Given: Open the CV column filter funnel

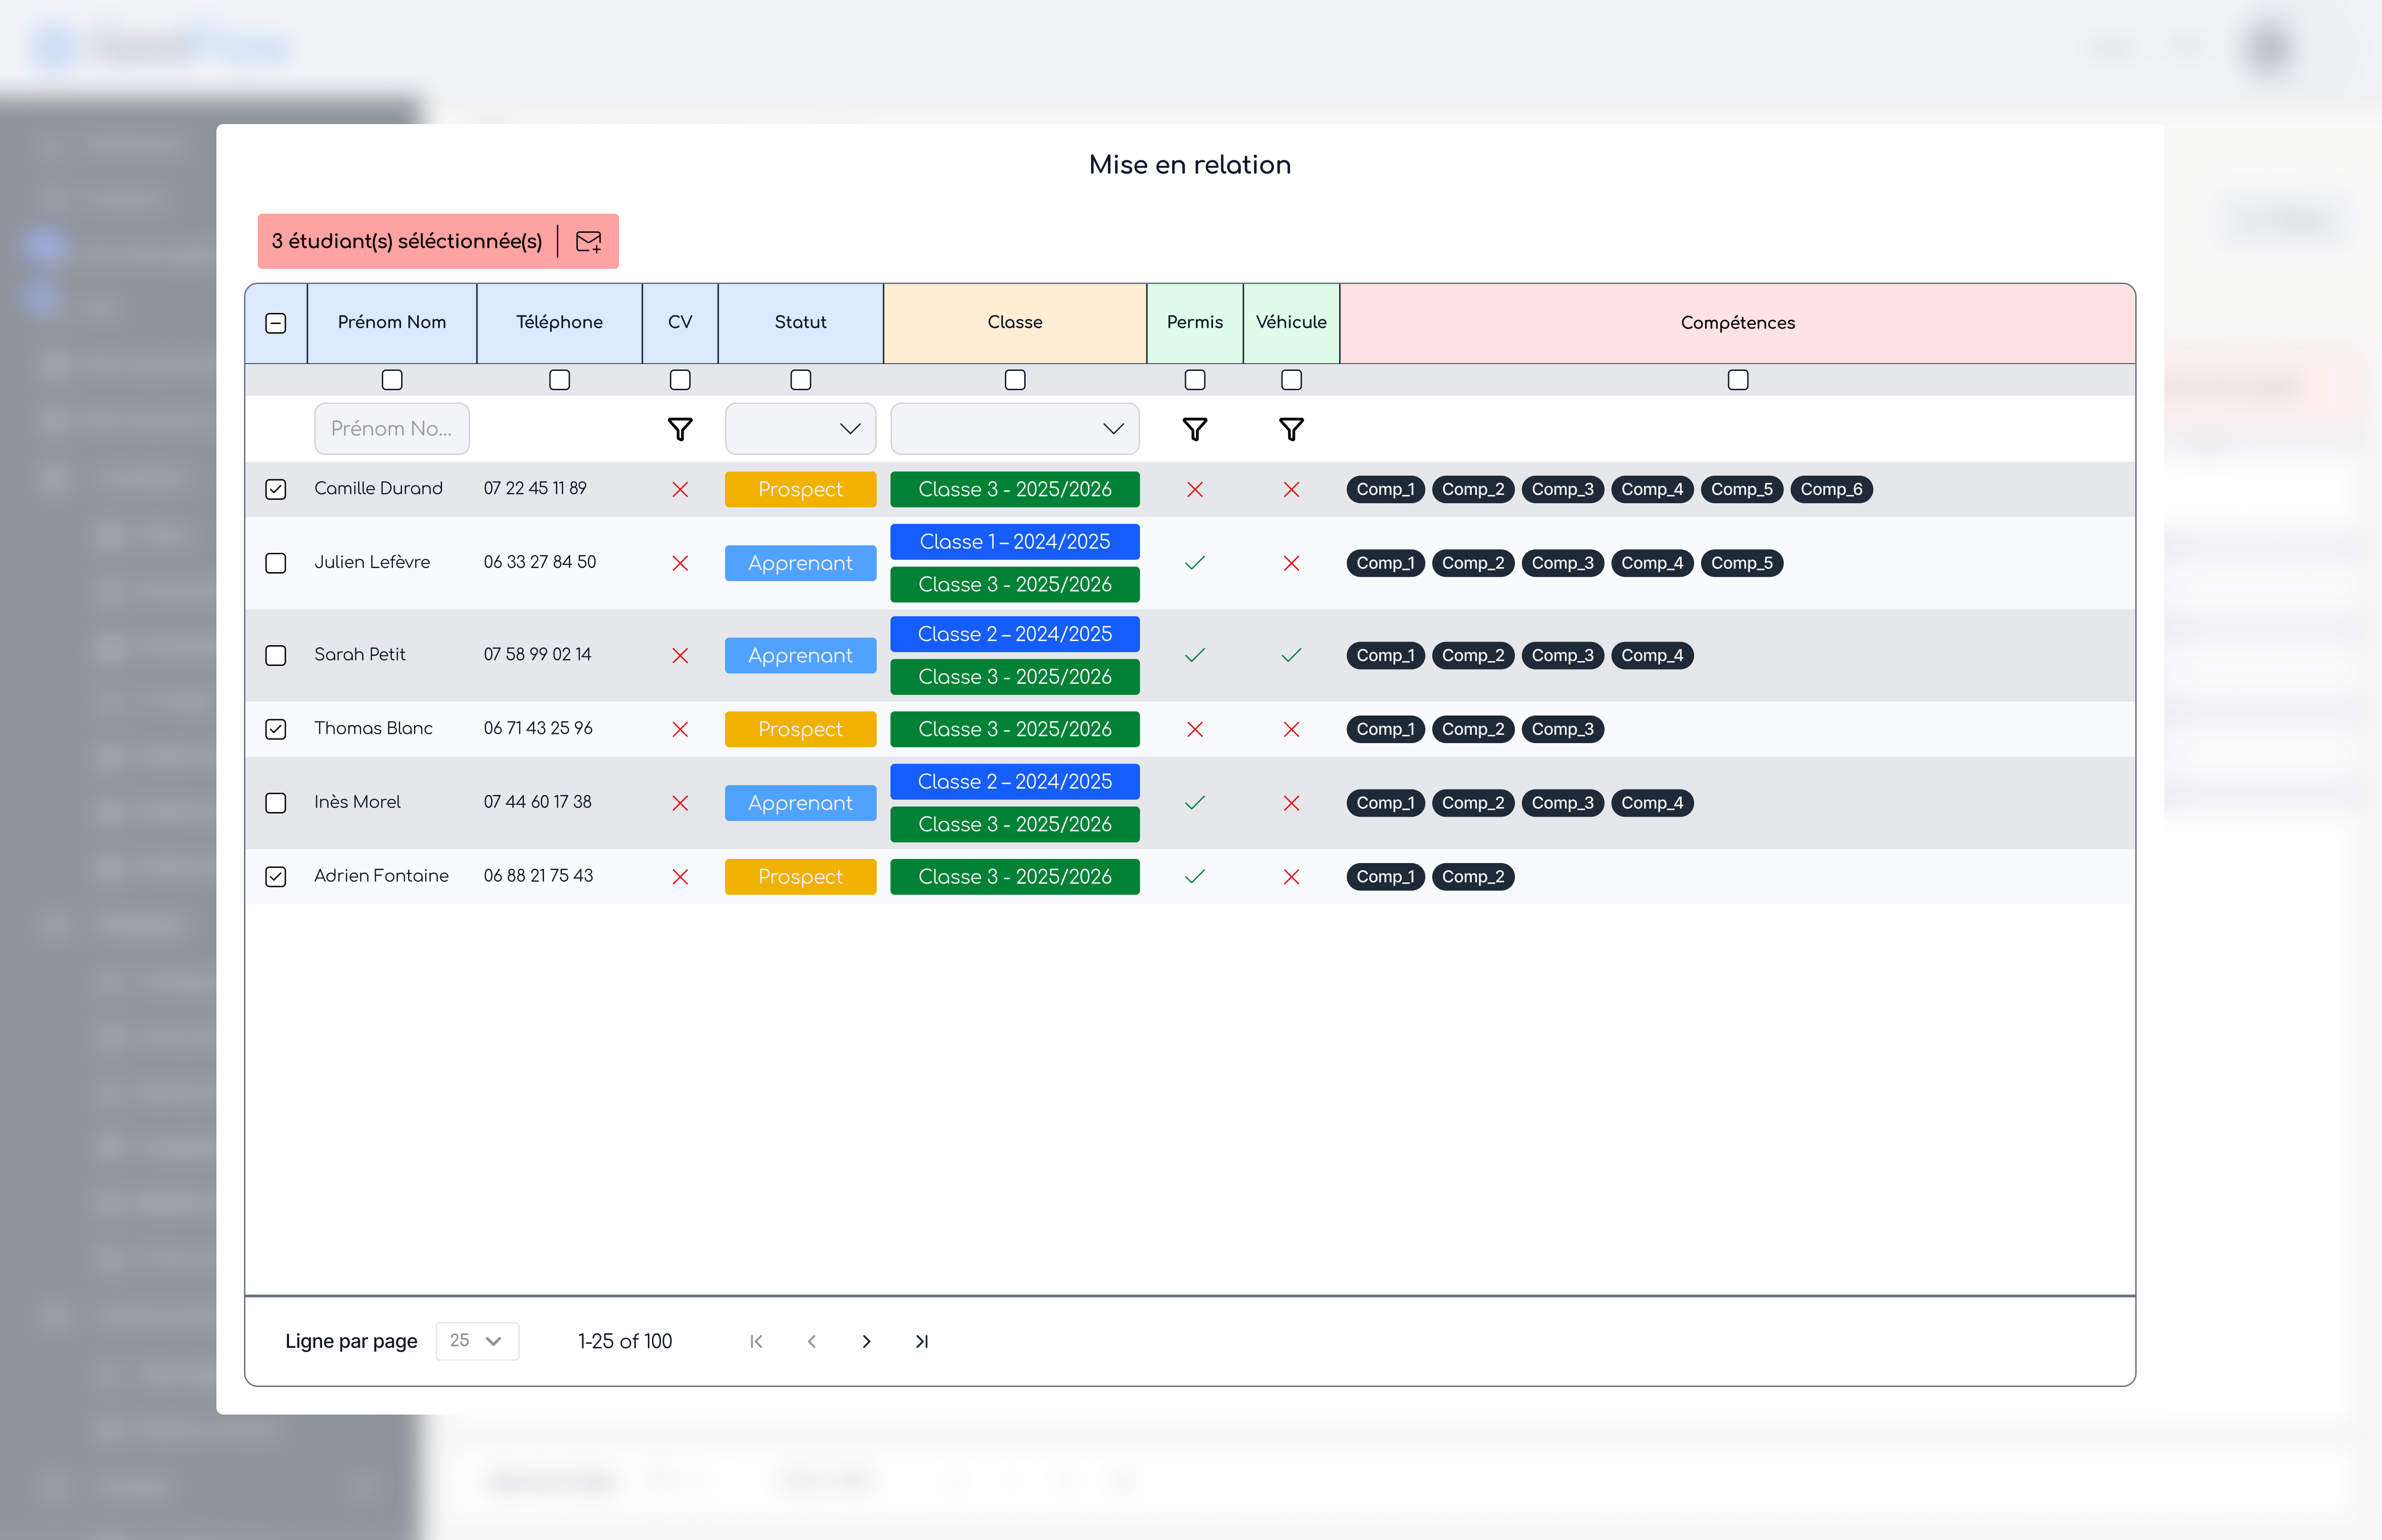Looking at the screenshot, I should point(680,429).
